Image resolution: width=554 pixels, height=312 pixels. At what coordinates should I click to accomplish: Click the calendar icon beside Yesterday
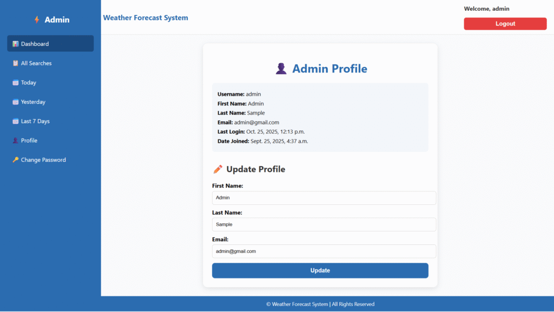coord(16,102)
